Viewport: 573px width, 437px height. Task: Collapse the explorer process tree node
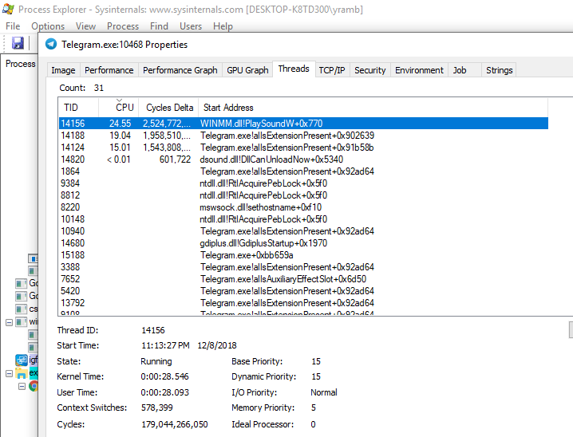(x=9, y=373)
